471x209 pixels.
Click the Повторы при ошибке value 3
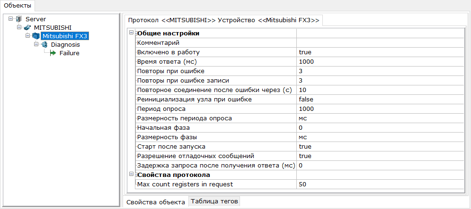click(380, 71)
